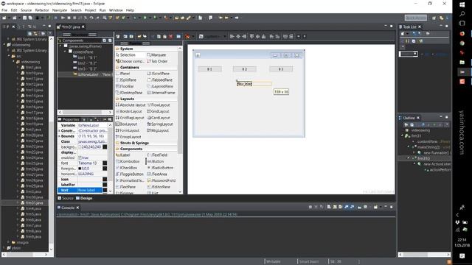Open the Window menu
Screen dimensions: 472x265
coord(116,10)
